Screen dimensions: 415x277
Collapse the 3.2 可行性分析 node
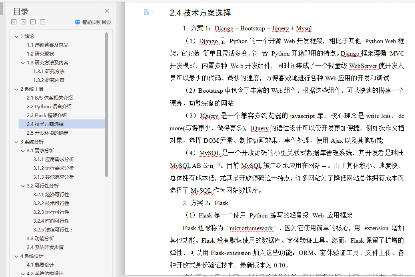point(23,186)
